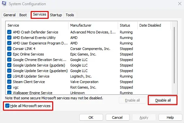Toggle Corsair LINK 4 service checkbox
184x123 pixels.
pyautogui.click(x=9, y=49)
